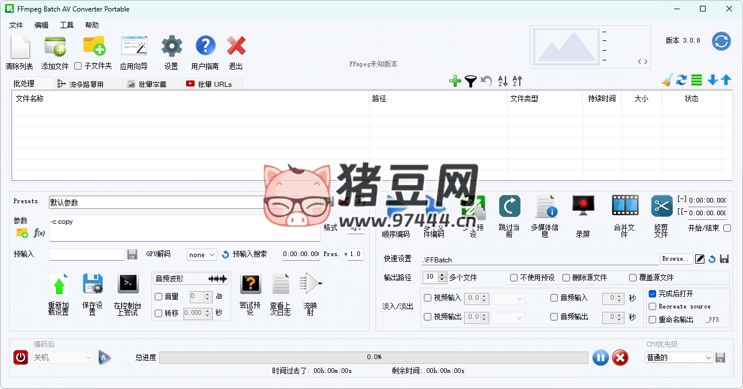Viewport: 743px width, 389px height.
Task: Click the 尝试预设 try preset icon
Action: pos(250,284)
